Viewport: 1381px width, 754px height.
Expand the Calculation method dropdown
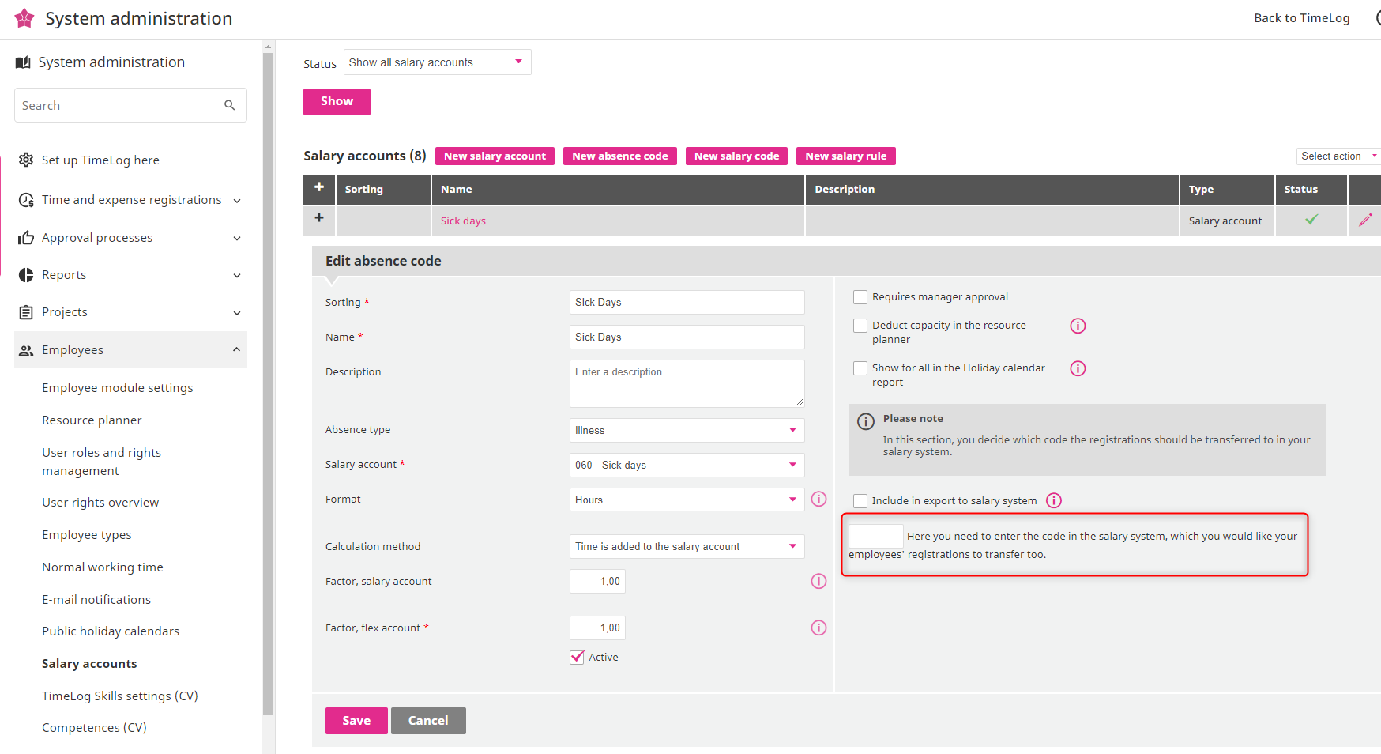coord(686,546)
